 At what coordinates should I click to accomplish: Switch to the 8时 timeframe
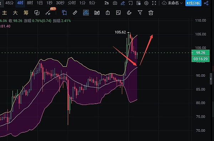click(x=30, y=3)
